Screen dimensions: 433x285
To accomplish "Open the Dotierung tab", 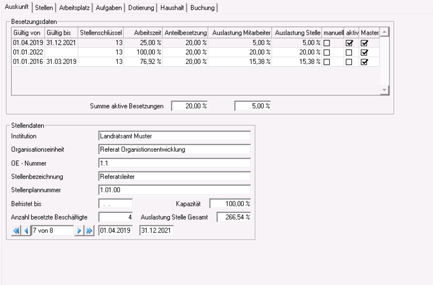I will 141,8.
